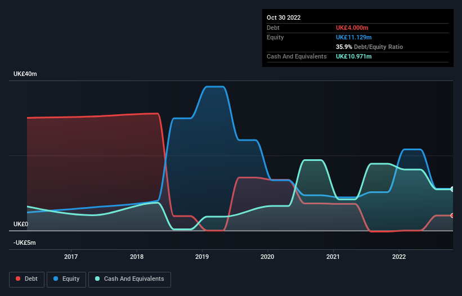Click the UK£0 y-axis label
The width and height of the screenshot is (462, 296).
[x=21, y=224]
